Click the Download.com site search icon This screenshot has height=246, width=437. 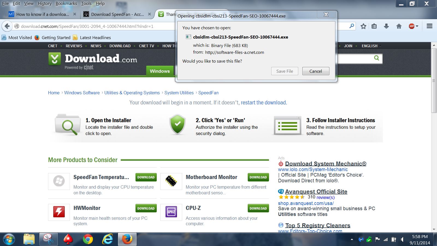(x=377, y=58)
